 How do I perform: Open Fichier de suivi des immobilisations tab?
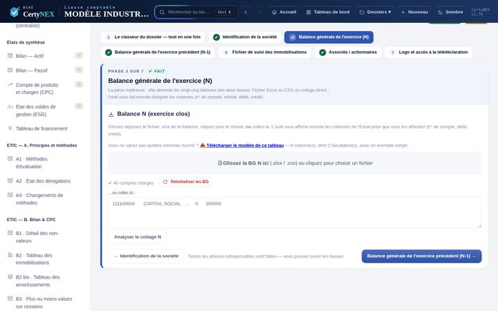click(x=265, y=53)
